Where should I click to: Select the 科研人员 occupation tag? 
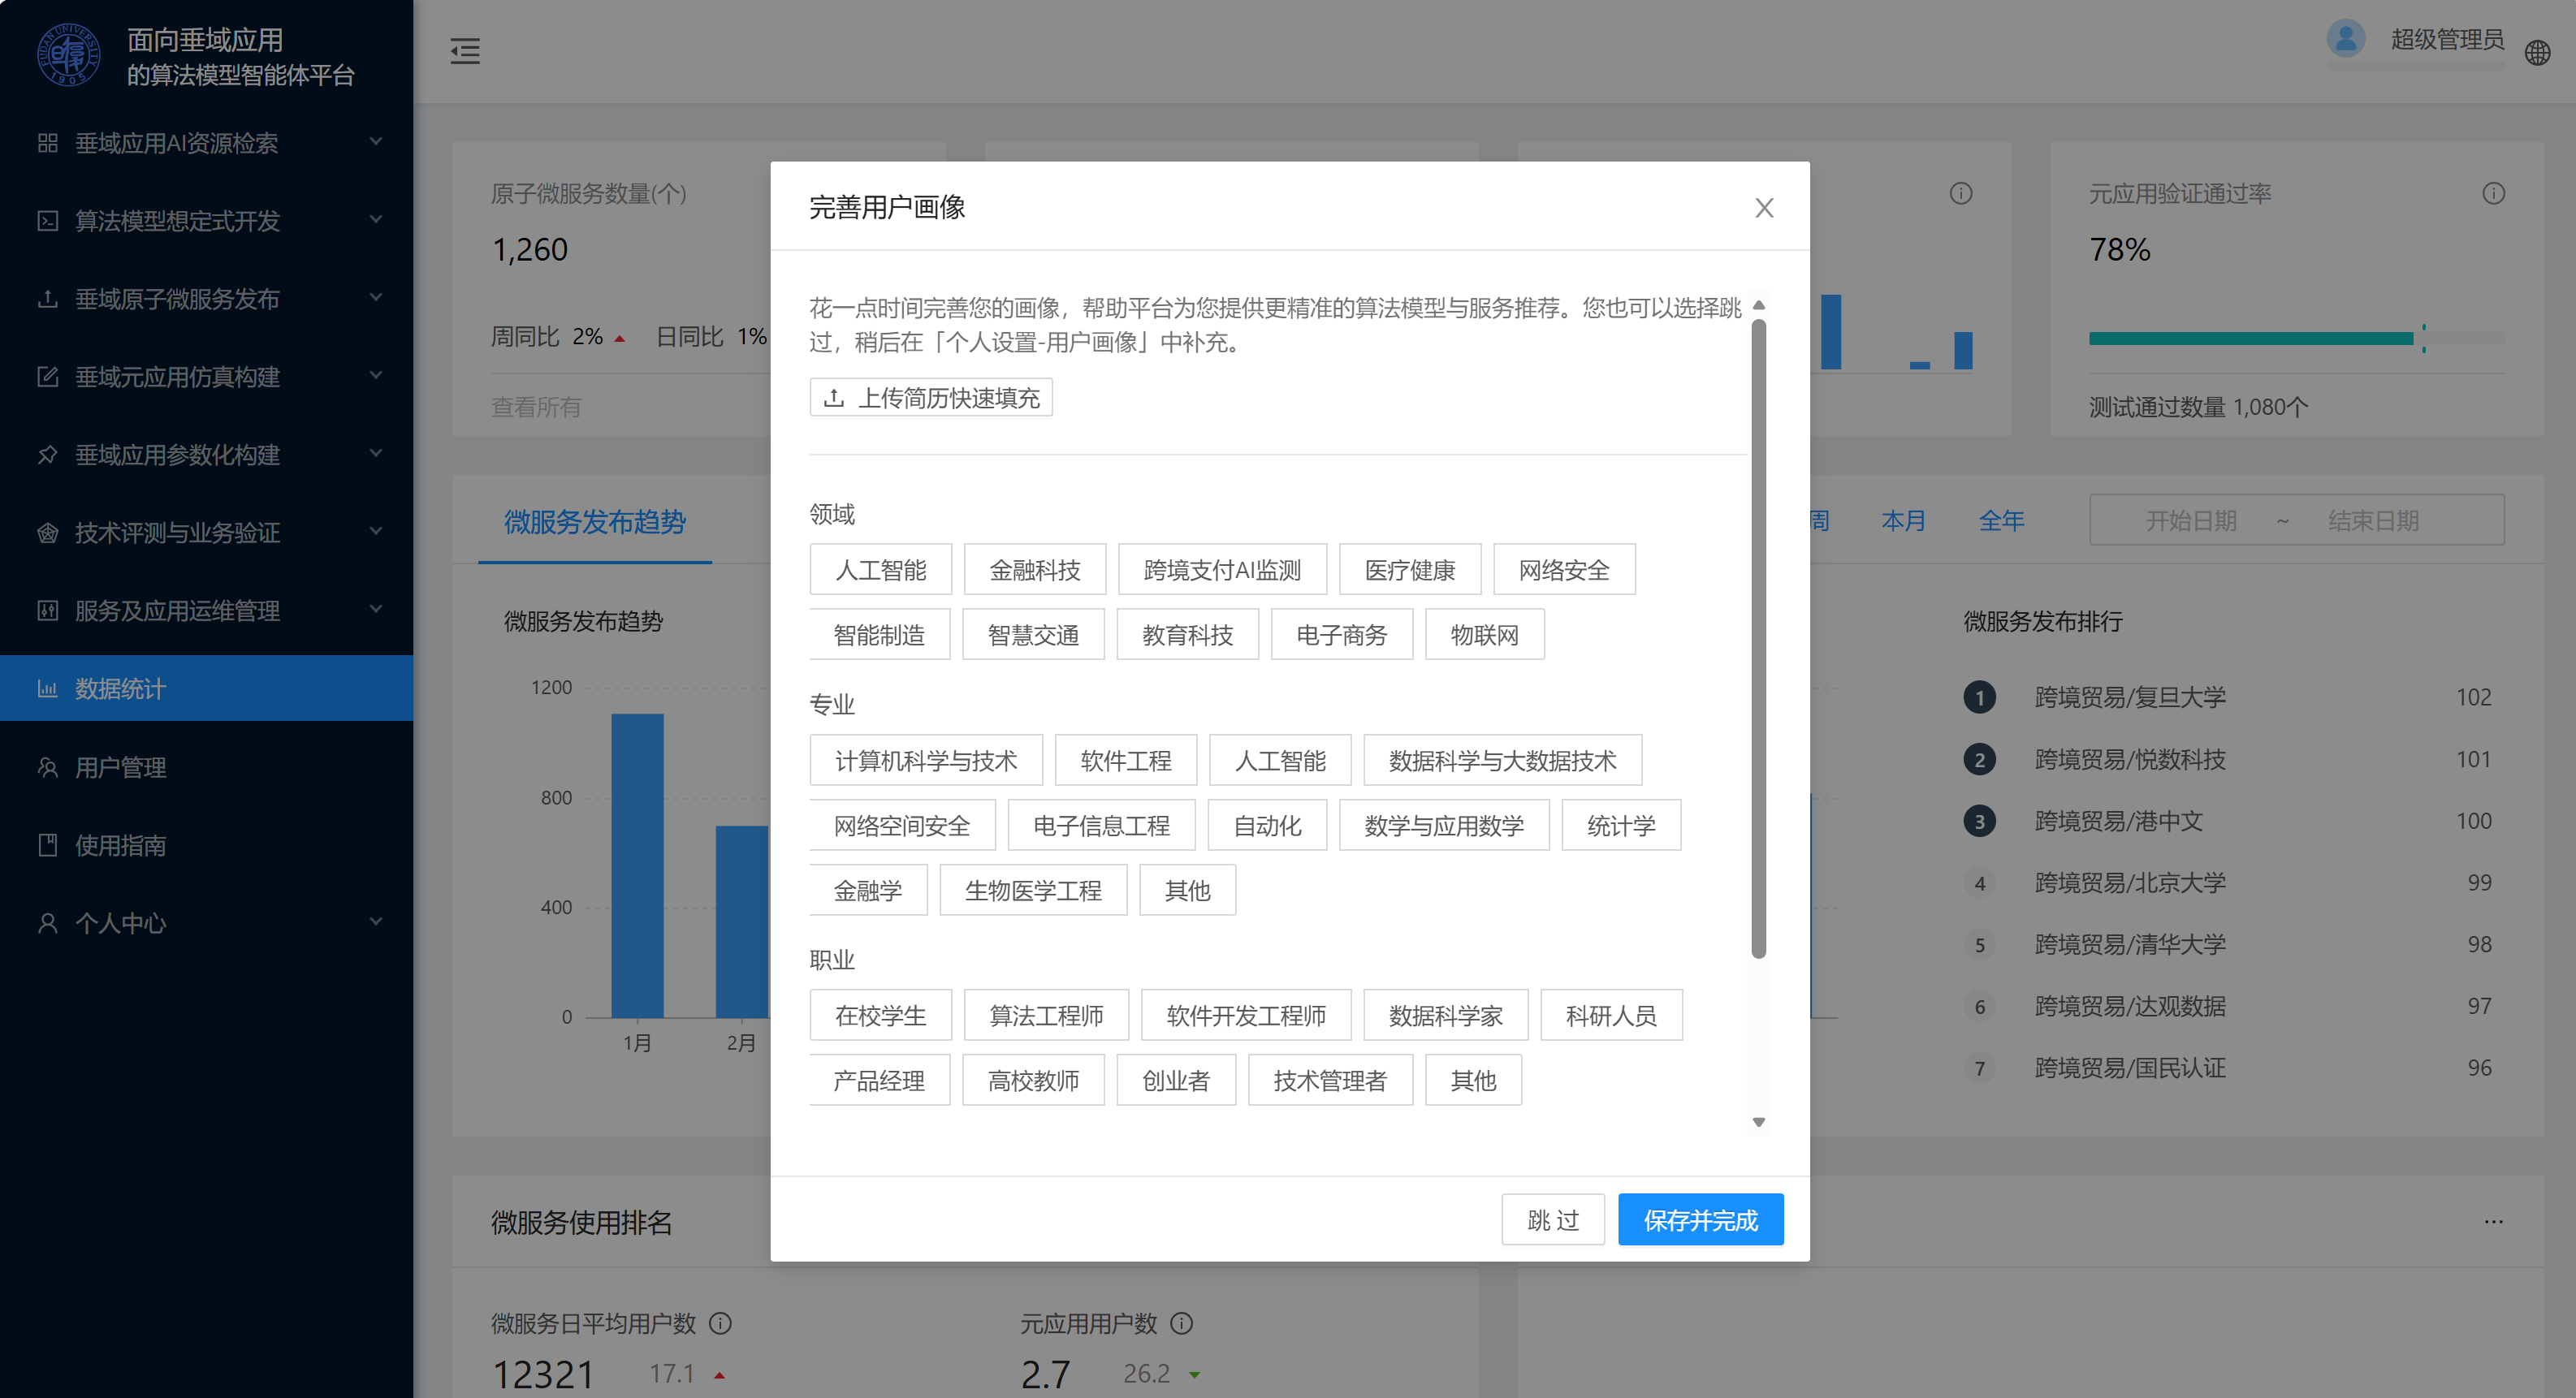pyautogui.click(x=1611, y=1016)
